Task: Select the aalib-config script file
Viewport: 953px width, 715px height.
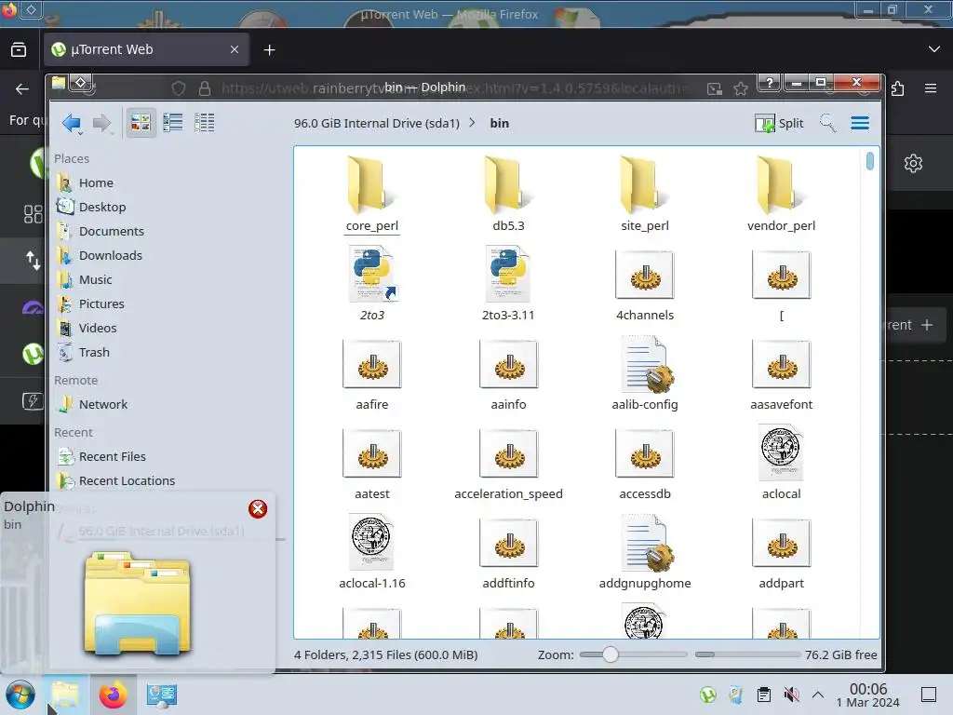Action: click(645, 372)
